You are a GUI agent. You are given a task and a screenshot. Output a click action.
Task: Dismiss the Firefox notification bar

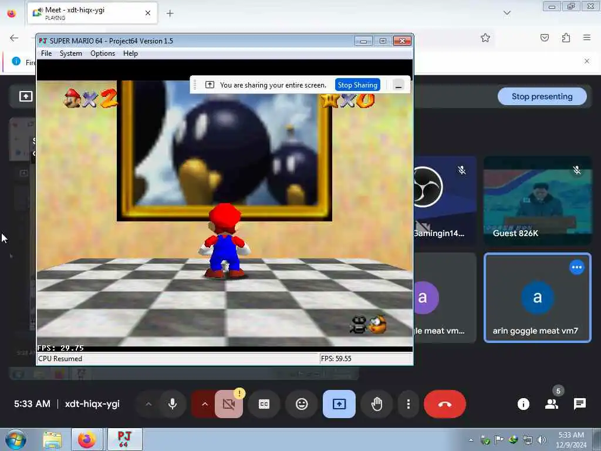click(x=587, y=61)
